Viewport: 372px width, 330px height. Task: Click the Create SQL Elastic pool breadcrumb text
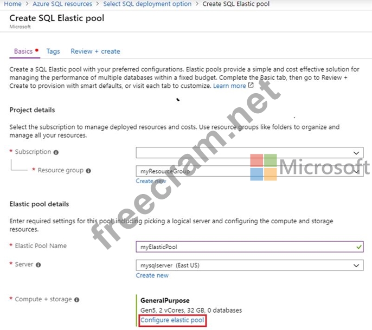tap(236, 4)
